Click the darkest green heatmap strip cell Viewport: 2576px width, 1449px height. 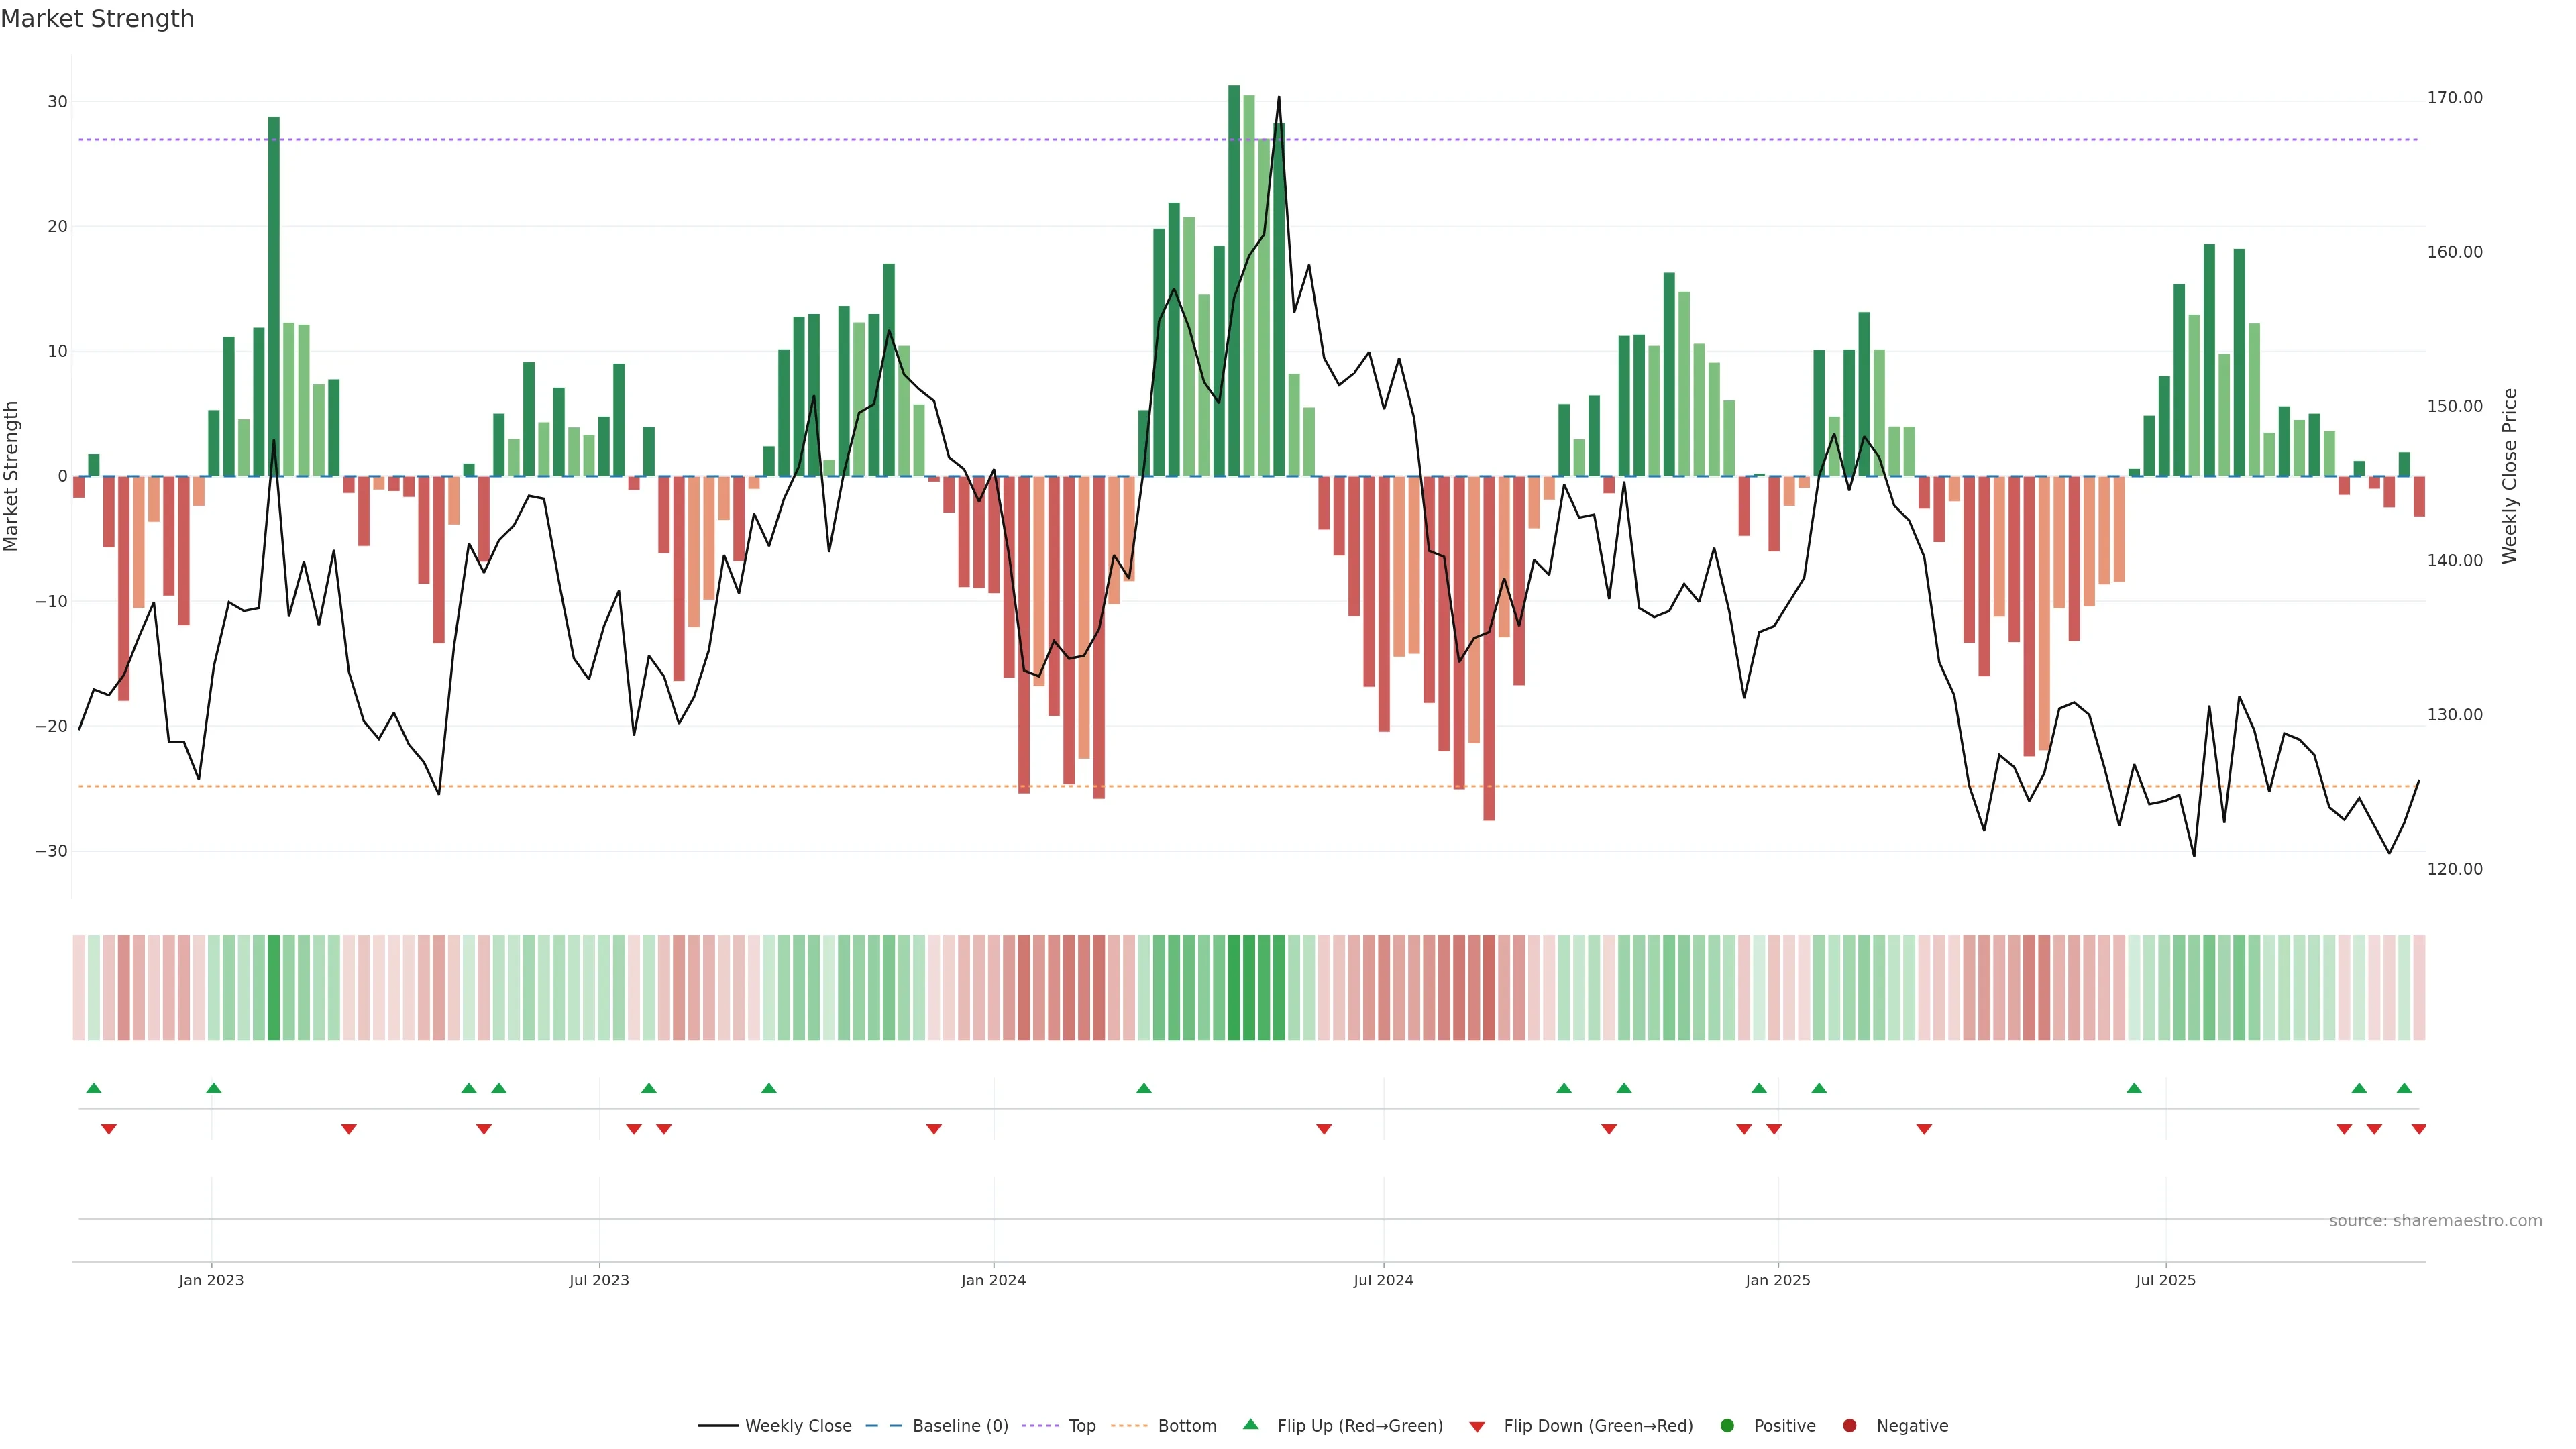coord(1234,988)
